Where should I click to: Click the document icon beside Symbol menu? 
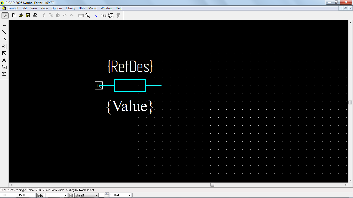pyautogui.click(x=4, y=8)
